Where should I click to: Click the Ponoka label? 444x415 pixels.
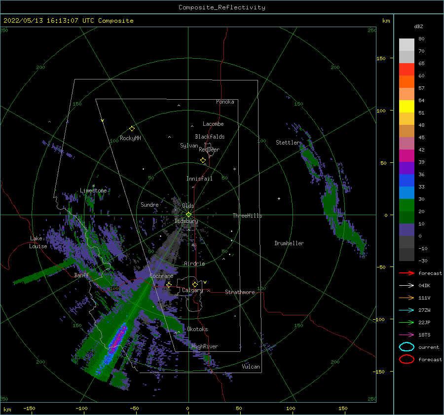click(x=225, y=102)
